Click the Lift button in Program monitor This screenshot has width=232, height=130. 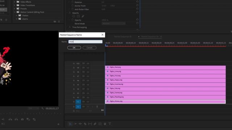tap(11, 120)
